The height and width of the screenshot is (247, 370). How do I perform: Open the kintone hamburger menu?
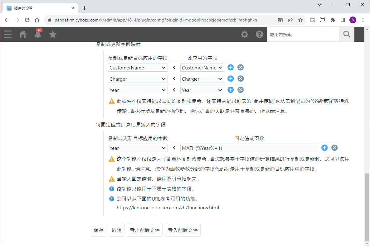(8, 34)
